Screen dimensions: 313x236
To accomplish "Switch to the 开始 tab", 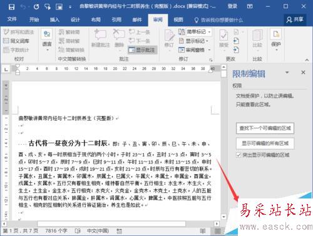I will click(34, 19).
